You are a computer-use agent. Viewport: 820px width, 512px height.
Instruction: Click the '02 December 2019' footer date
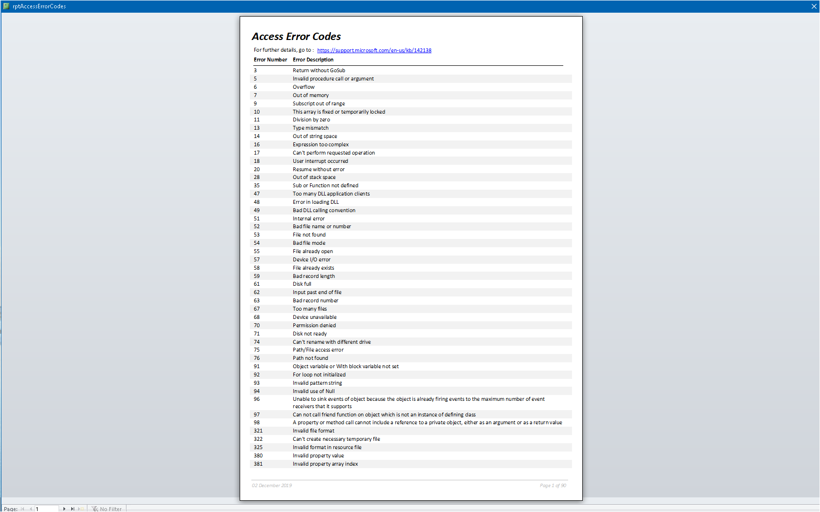[x=272, y=486]
